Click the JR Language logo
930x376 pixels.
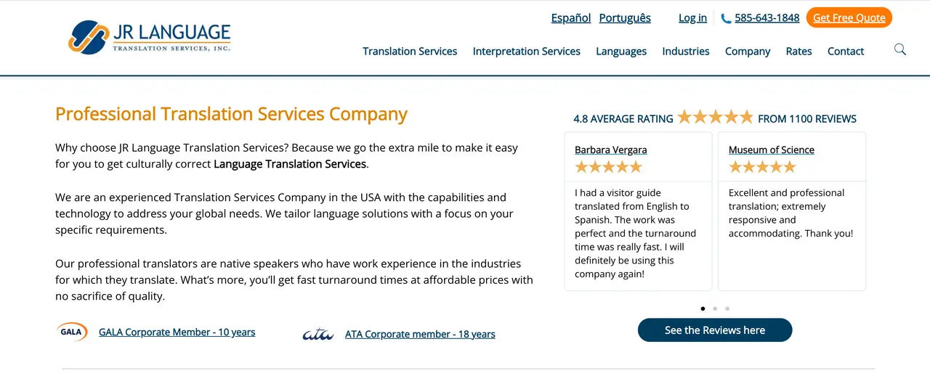pyautogui.click(x=150, y=37)
